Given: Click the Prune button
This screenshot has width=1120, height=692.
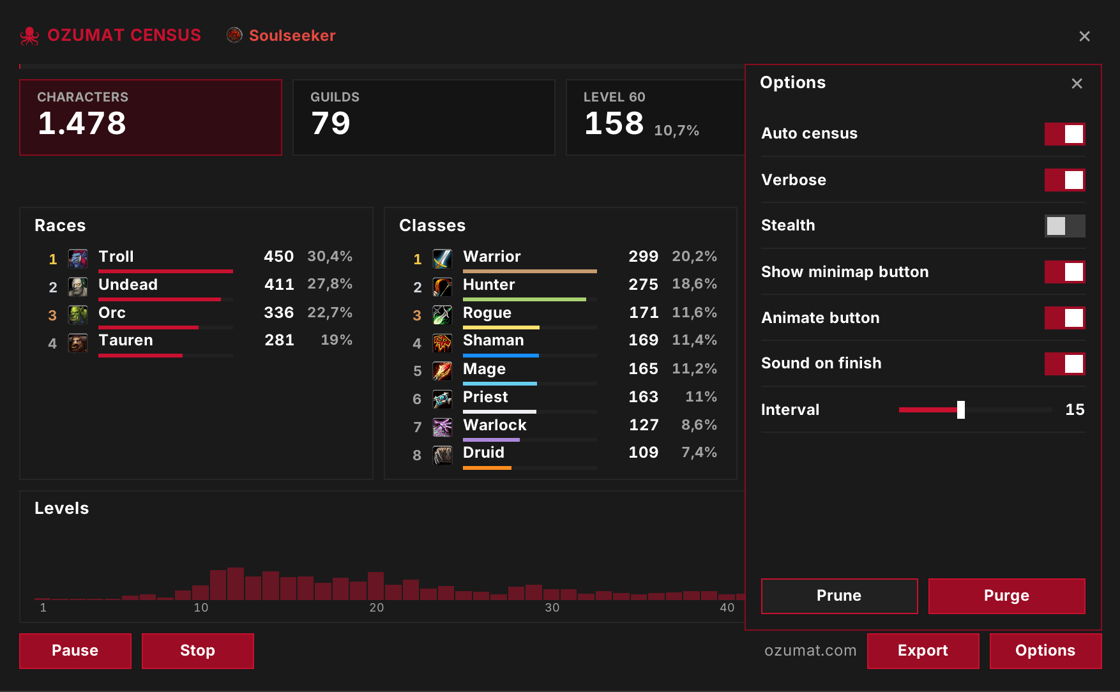Looking at the screenshot, I should click(839, 596).
